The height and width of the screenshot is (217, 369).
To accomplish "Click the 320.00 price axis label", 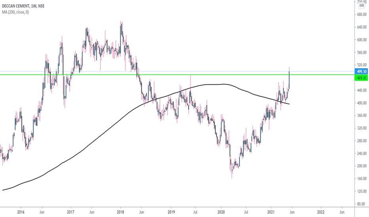I will (x=362, y=128).
